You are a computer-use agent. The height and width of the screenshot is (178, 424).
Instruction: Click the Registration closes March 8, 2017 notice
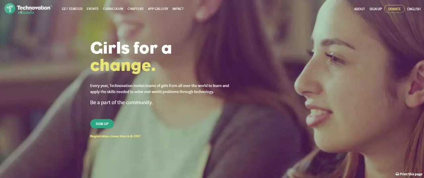[x=115, y=136]
